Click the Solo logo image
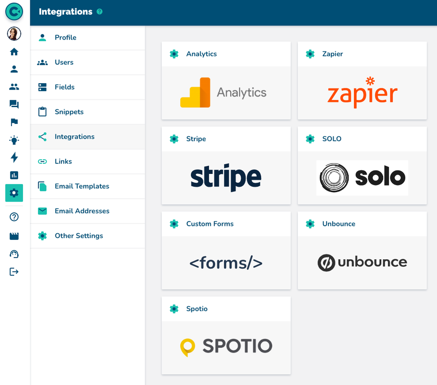This screenshot has width=437, height=385. coord(362,178)
